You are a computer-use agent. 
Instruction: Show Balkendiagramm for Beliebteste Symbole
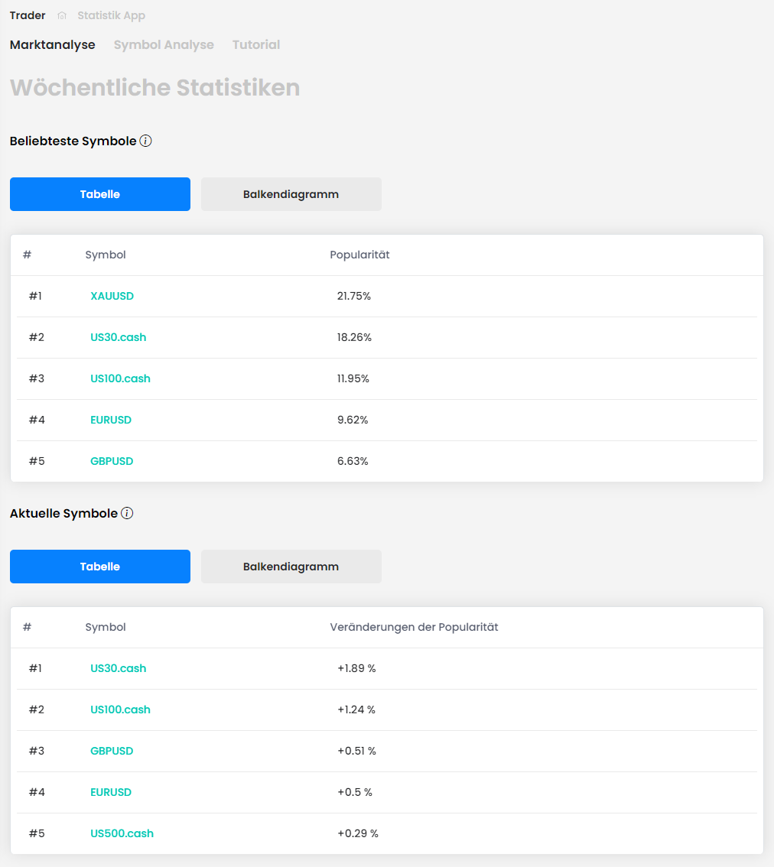click(291, 194)
